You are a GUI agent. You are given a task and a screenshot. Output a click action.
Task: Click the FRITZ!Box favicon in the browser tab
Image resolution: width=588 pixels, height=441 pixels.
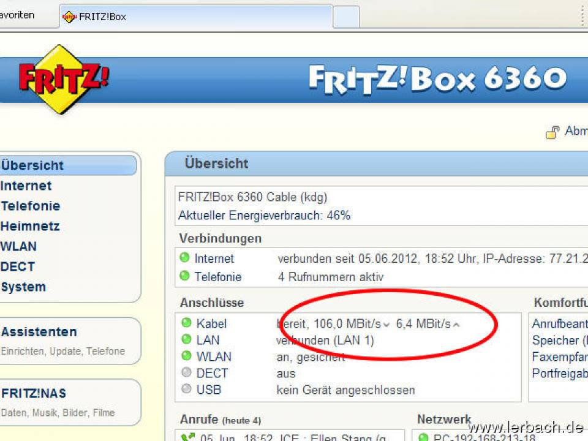(x=69, y=17)
